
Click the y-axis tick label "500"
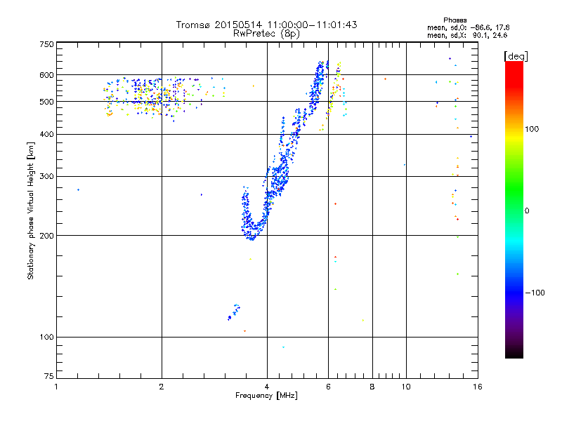(x=46, y=102)
